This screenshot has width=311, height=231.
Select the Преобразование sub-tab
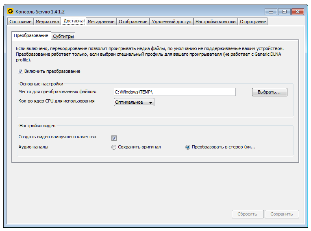point(31,36)
